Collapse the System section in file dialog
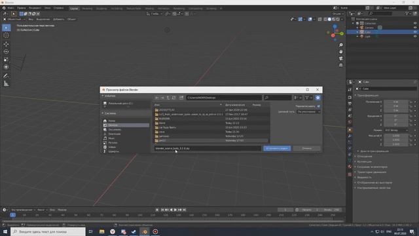This screenshot has width=419, height=236. [x=103, y=113]
